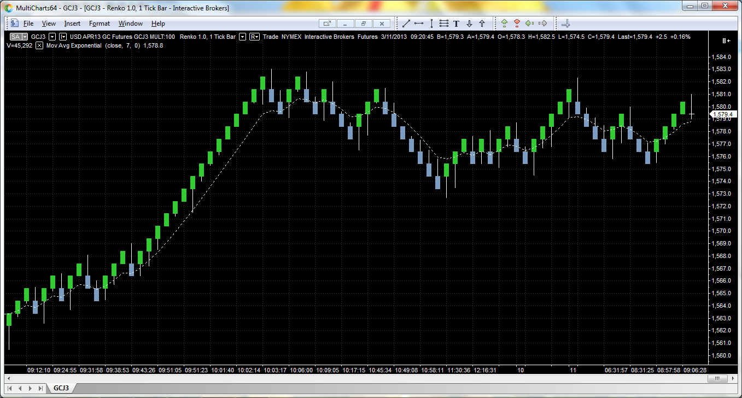Click the horizontal scrollbar left arrow
This screenshot has width=742, height=398.
[x=8, y=379]
